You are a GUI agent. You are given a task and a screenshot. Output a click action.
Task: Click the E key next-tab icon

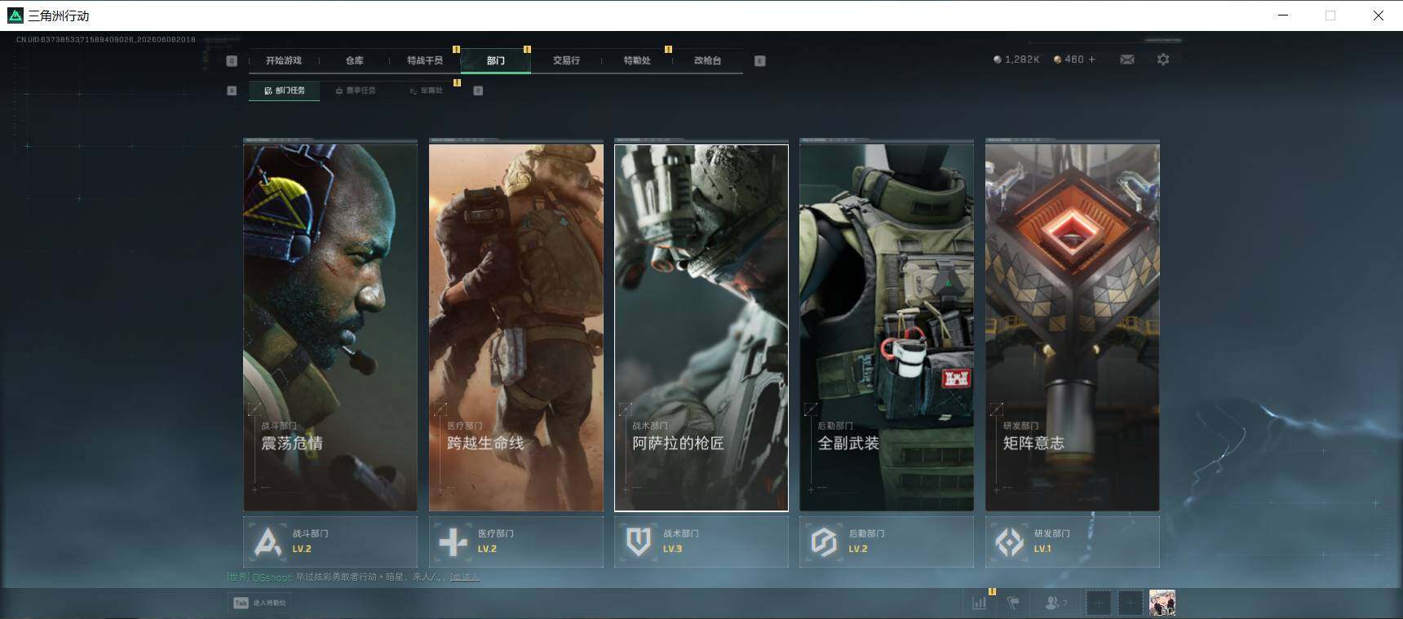tap(759, 60)
